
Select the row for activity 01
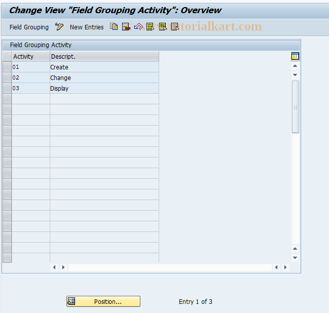pos(7,67)
